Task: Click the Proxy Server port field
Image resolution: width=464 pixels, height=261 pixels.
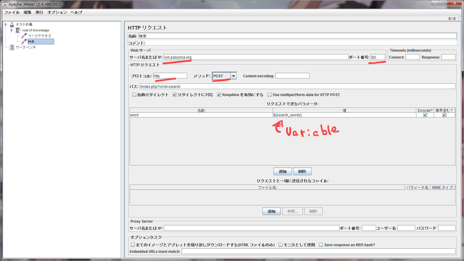Action: [x=369, y=228]
